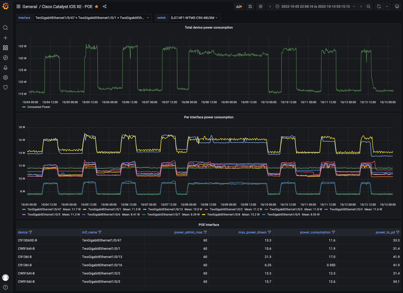Open the Server Admin shield icon
The width and height of the screenshot is (403, 293).
(6, 87)
